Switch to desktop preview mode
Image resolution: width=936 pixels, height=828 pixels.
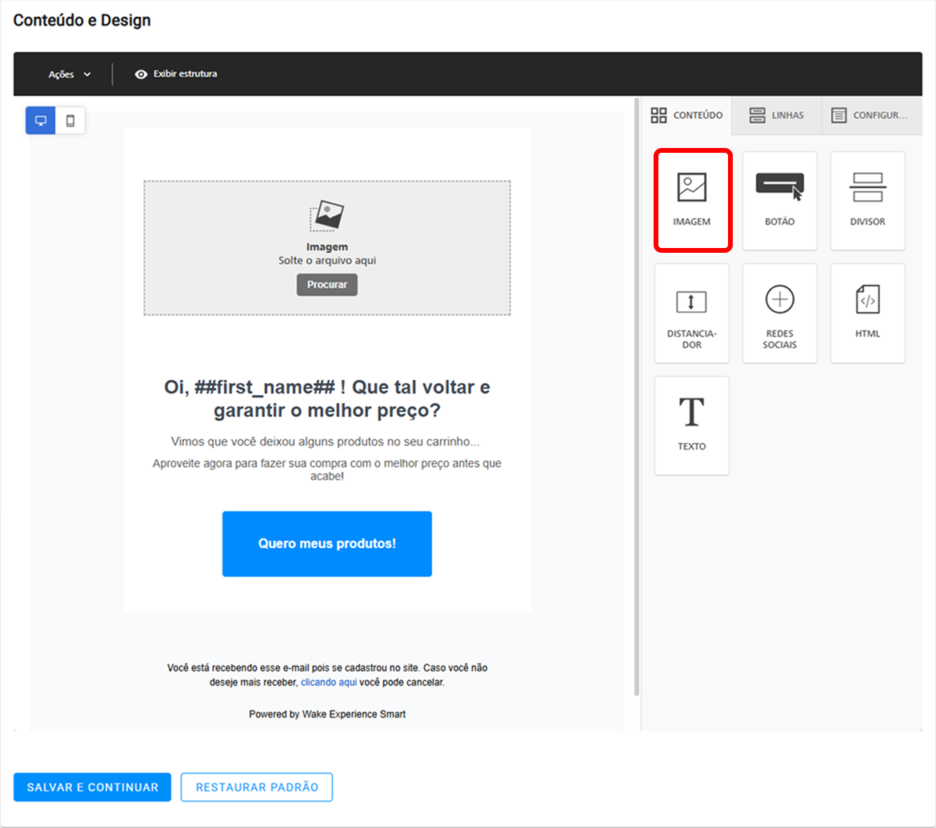tap(41, 121)
